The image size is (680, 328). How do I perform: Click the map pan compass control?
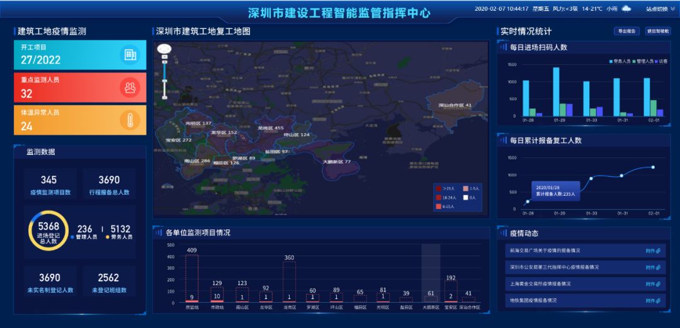(164, 49)
